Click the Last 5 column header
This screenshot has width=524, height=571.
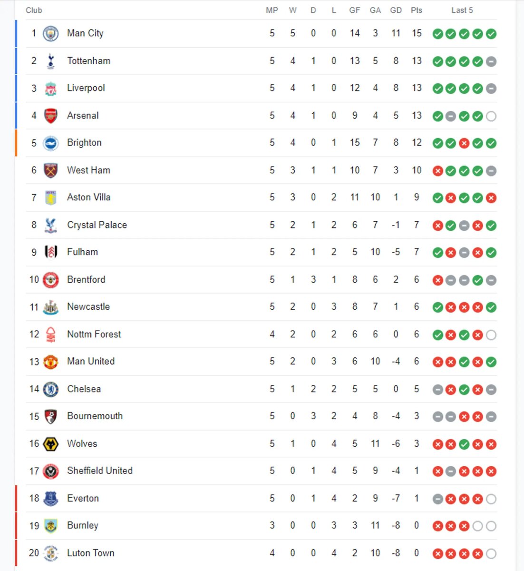tap(462, 10)
